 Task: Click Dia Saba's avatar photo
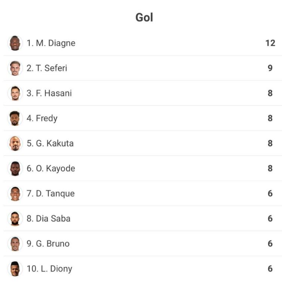pos(15,219)
